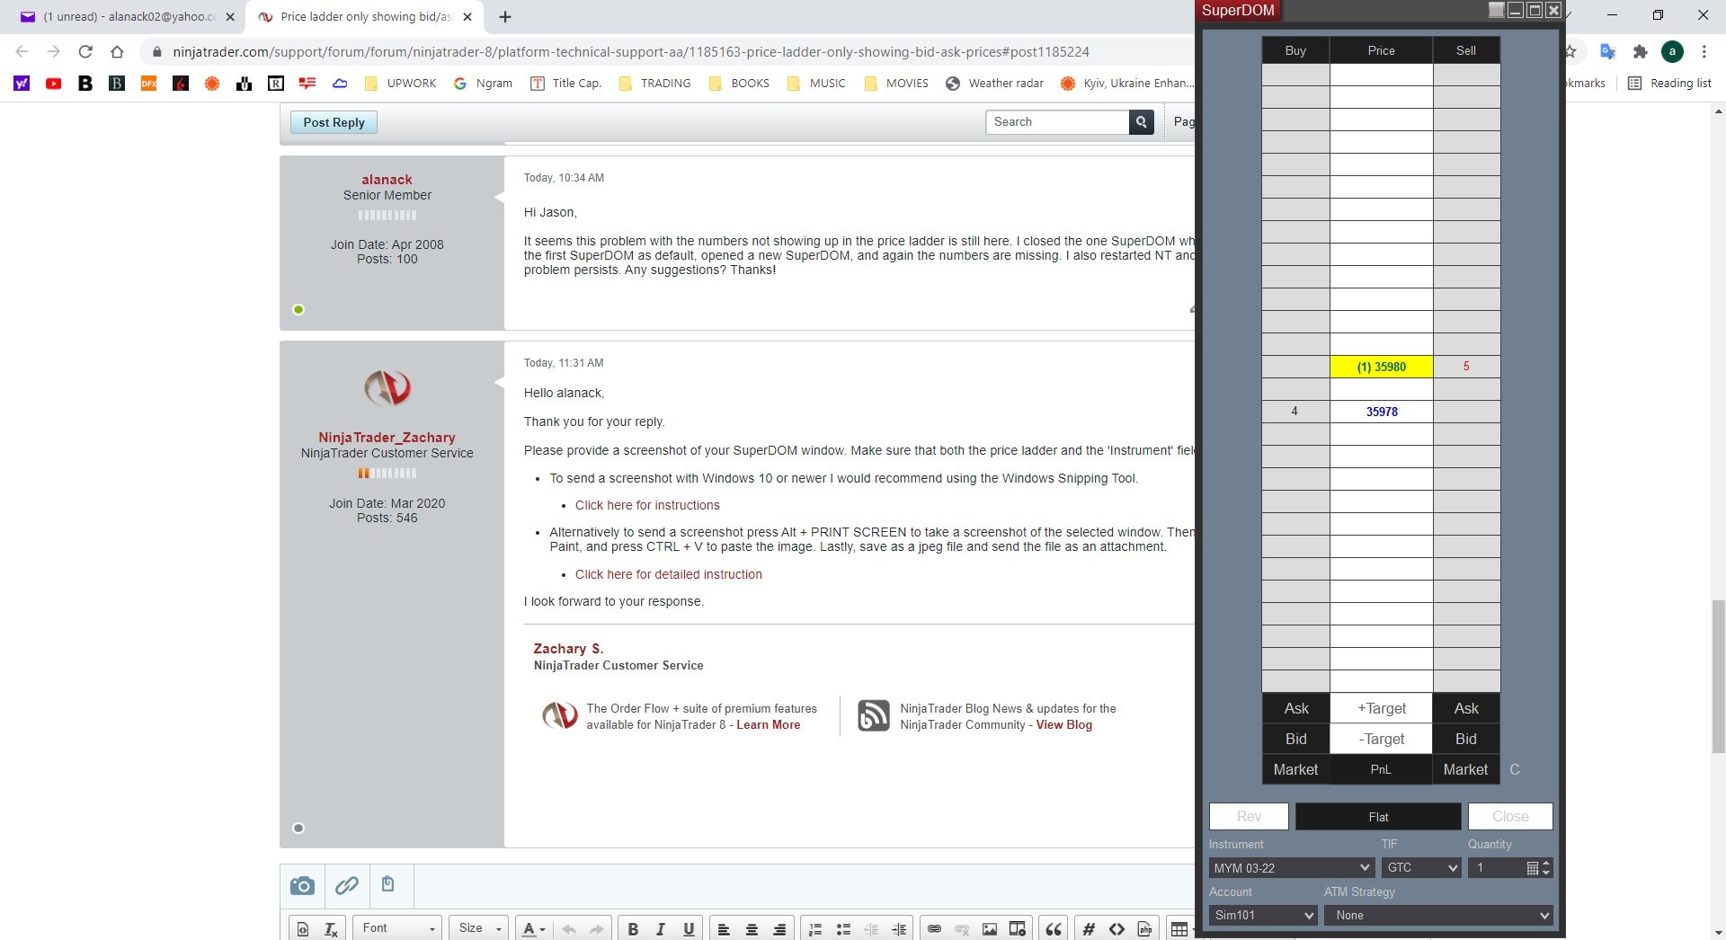Click the Buy-side Market button in SuperDOM
The image size is (1726, 940).
(1295, 770)
